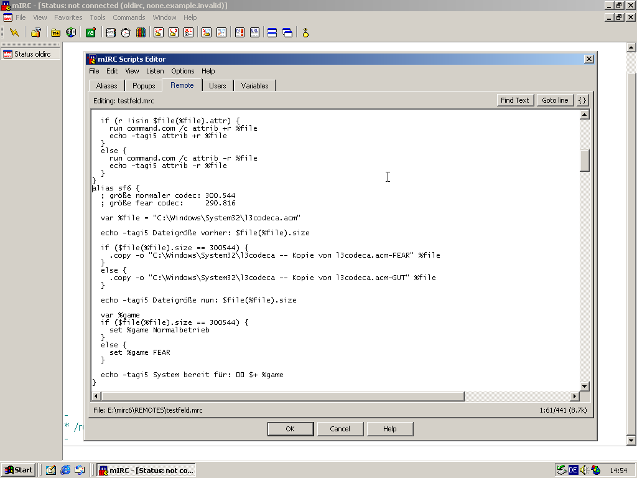Click the volume speaker tray icon

584,471
